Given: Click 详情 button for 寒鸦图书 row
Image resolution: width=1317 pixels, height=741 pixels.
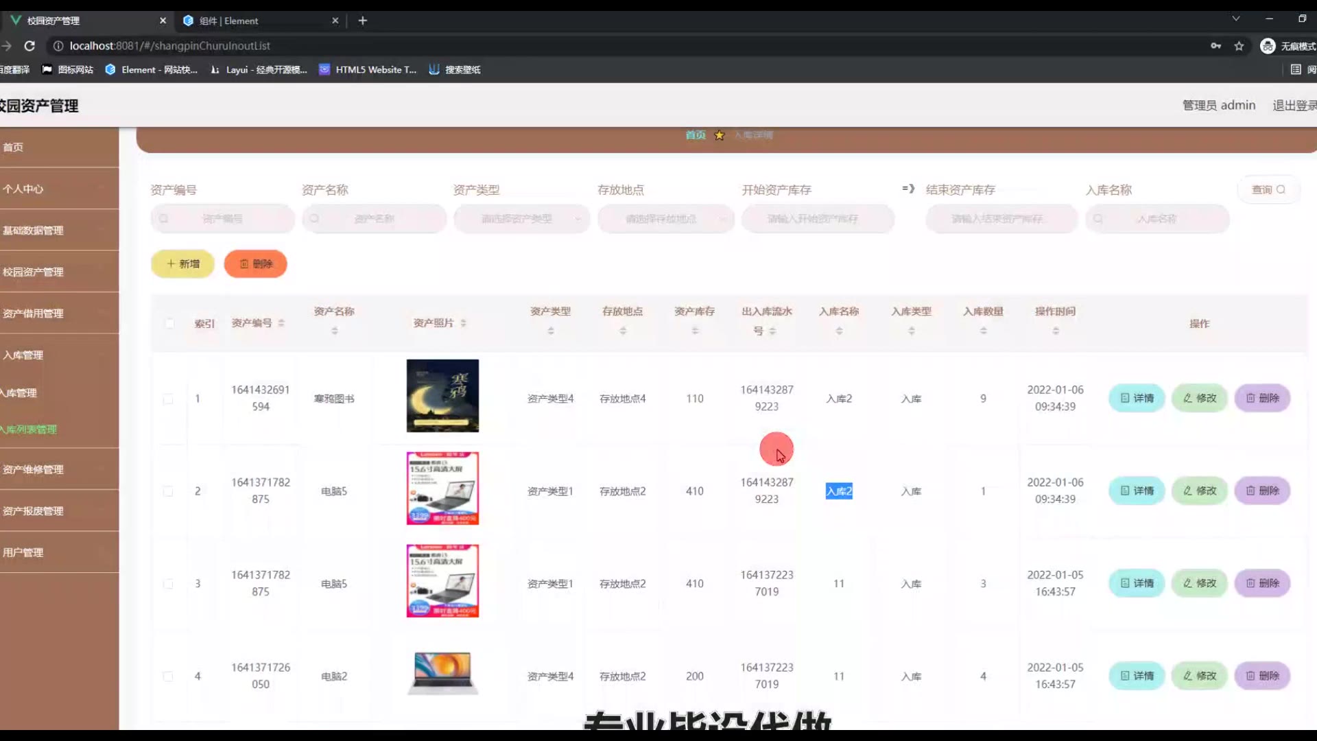Looking at the screenshot, I should click(x=1137, y=398).
